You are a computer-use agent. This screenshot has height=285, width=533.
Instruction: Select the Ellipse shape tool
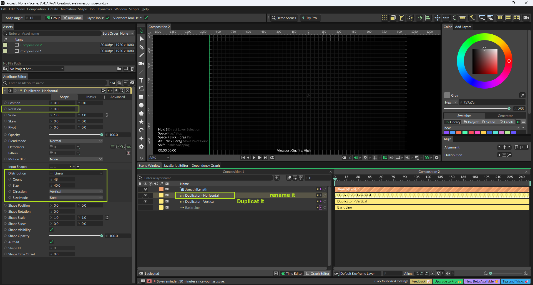click(141, 105)
